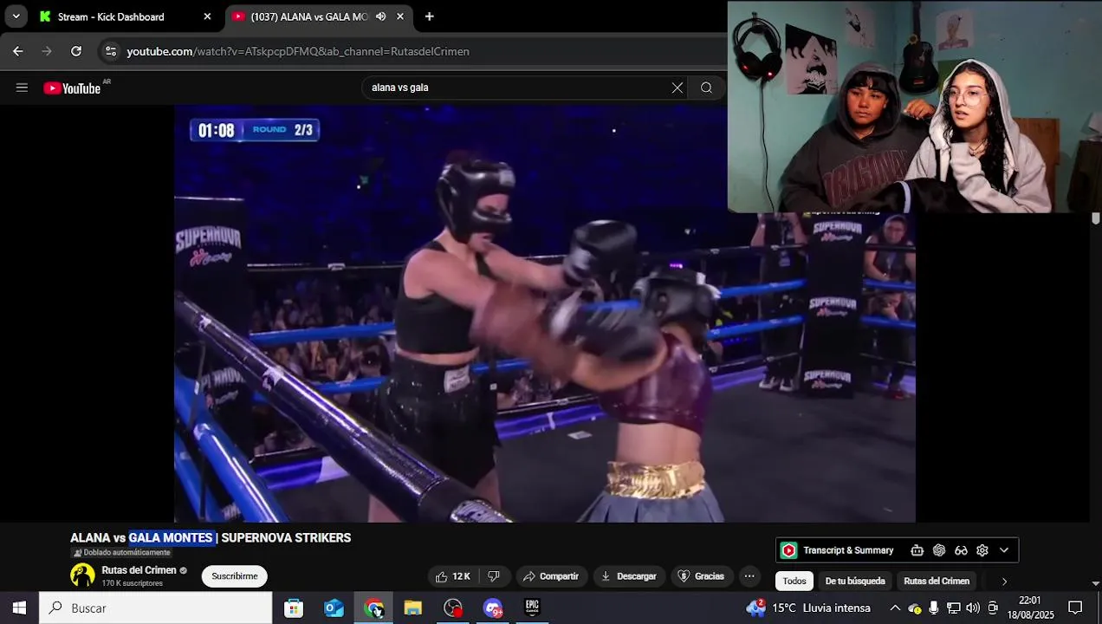
Task: Open weather widget showing 15°C Lluvia intensa
Action: point(807,608)
